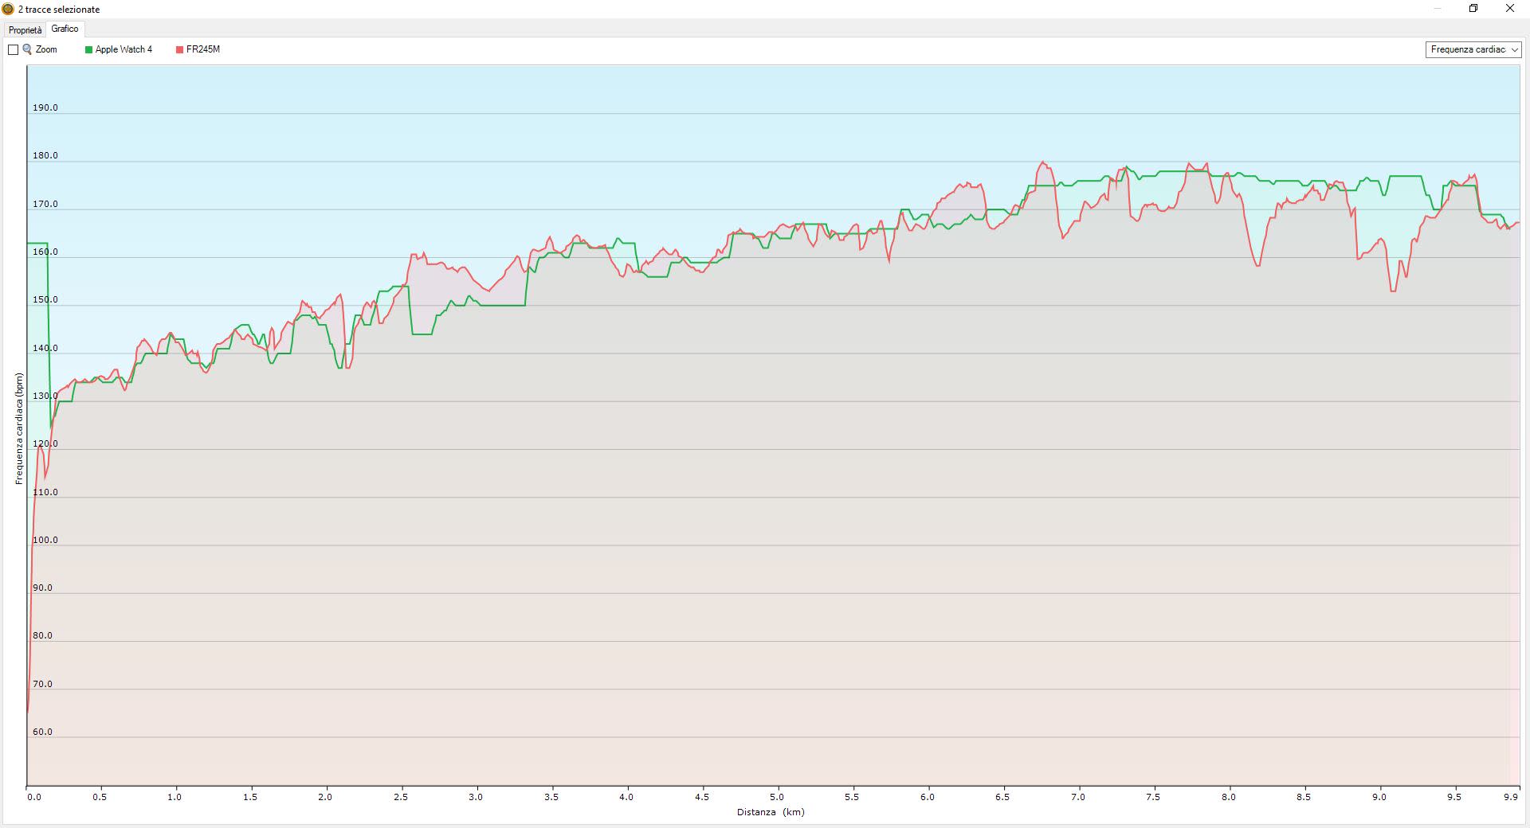Close the window with X button
The width and height of the screenshot is (1530, 828).
pos(1510,9)
